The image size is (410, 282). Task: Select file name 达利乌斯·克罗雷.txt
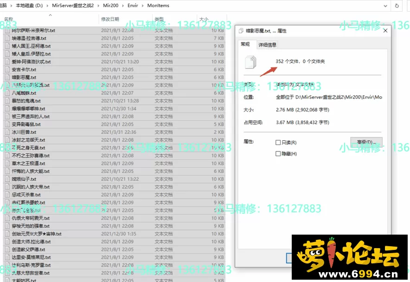click(x=31, y=265)
